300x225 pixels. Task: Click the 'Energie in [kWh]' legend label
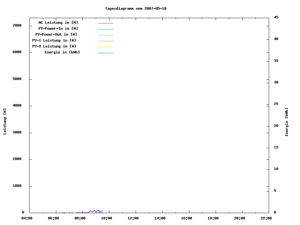(x=62, y=52)
